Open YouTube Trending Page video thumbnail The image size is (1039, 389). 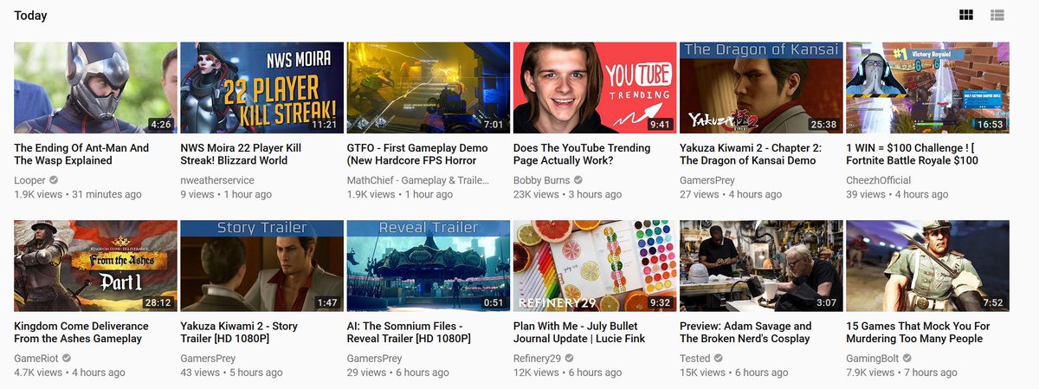click(x=594, y=88)
